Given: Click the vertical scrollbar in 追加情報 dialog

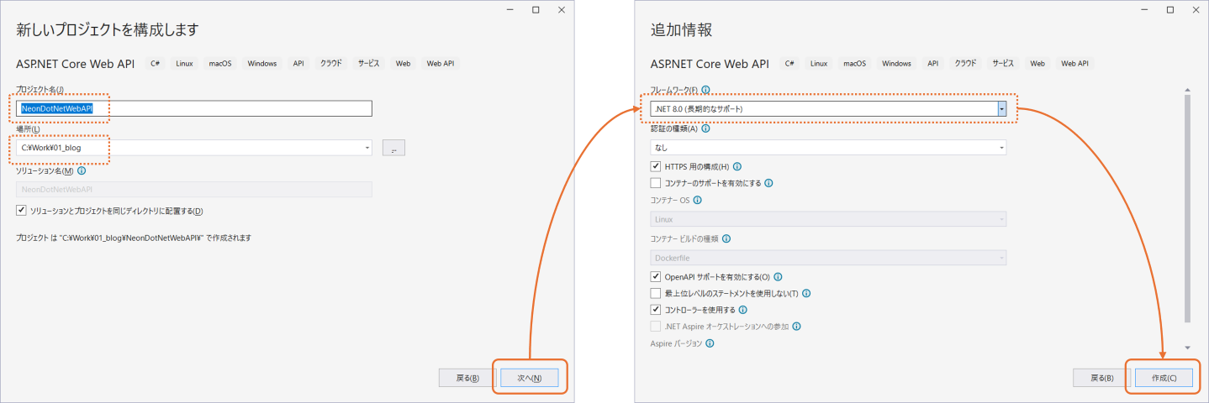Looking at the screenshot, I should (x=1187, y=210).
